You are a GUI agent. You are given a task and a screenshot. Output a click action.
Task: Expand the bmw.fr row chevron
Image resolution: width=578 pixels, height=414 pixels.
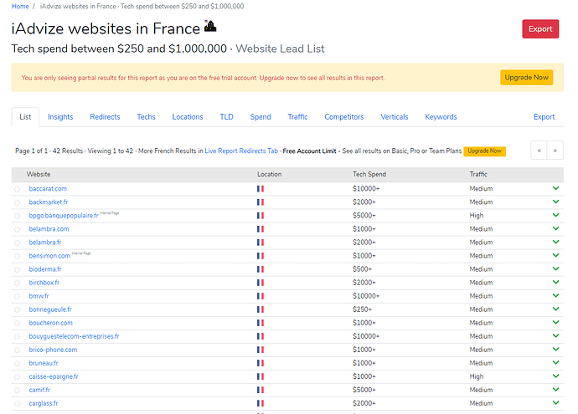(556, 295)
